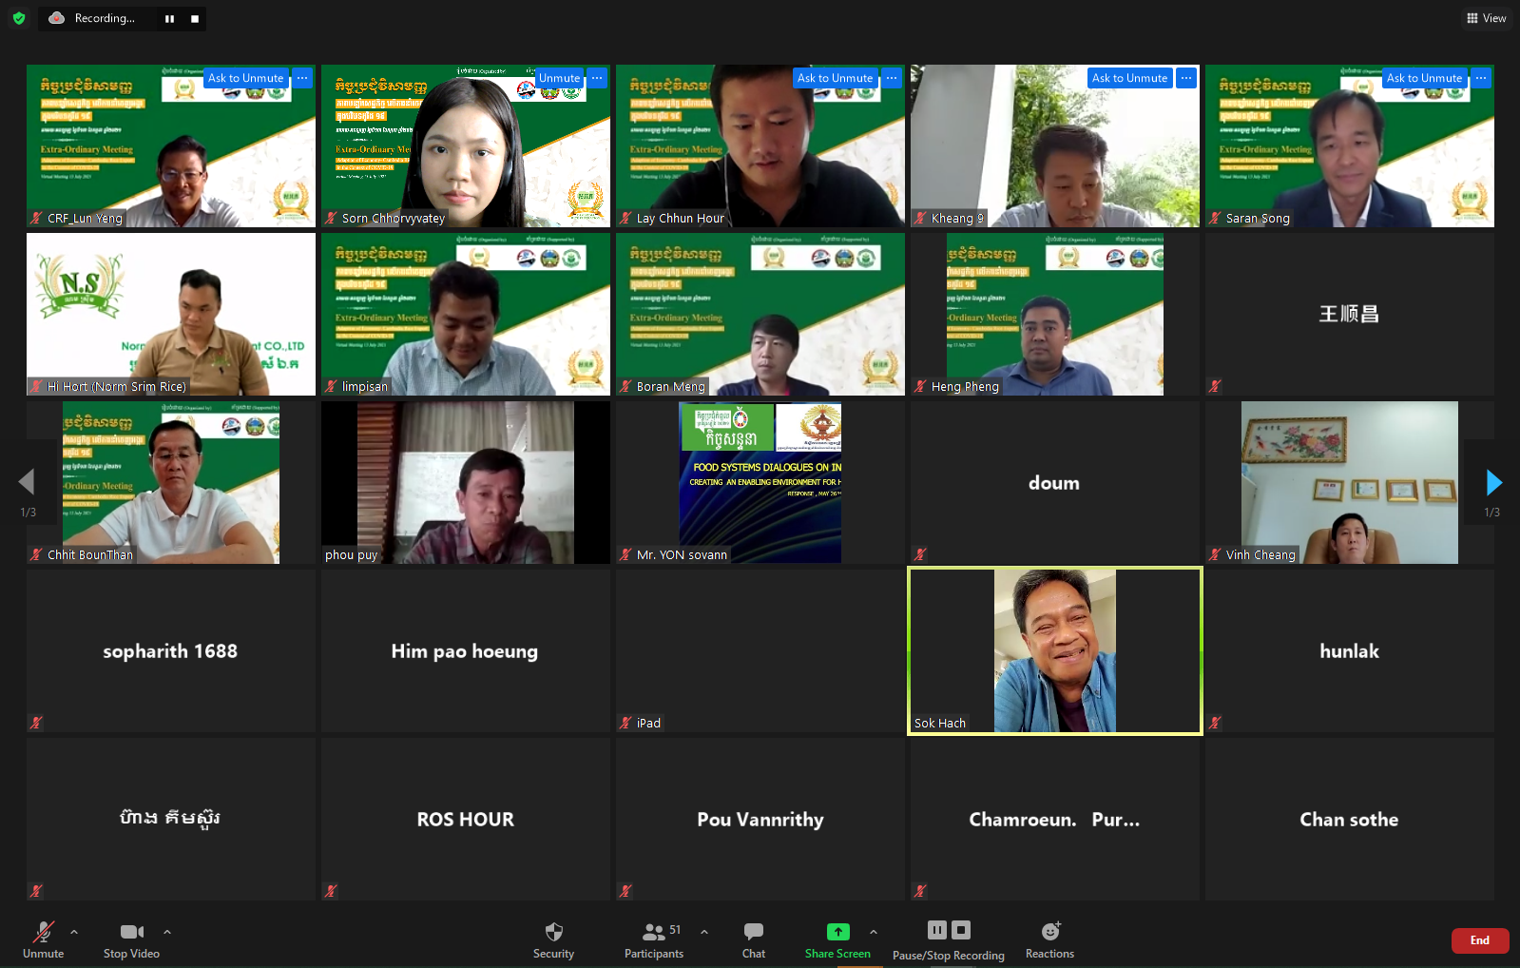Select Mr. YON sovann tile
Screen dimensions: 1520x968
coord(760,482)
